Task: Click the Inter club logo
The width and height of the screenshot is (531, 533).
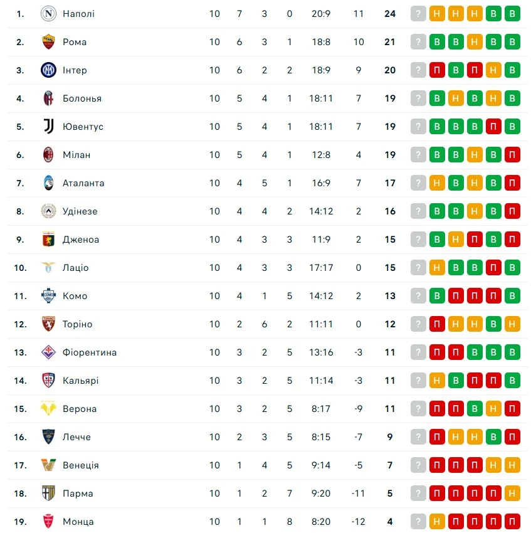Action: pos(48,70)
